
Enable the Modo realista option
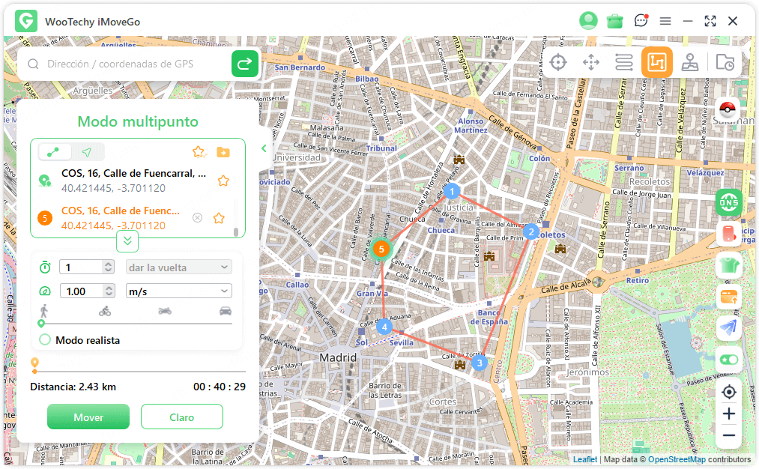tap(45, 339)
